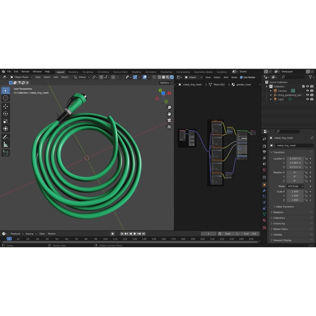Open the Playback popover
316x316 pixels.
(17, 234)
